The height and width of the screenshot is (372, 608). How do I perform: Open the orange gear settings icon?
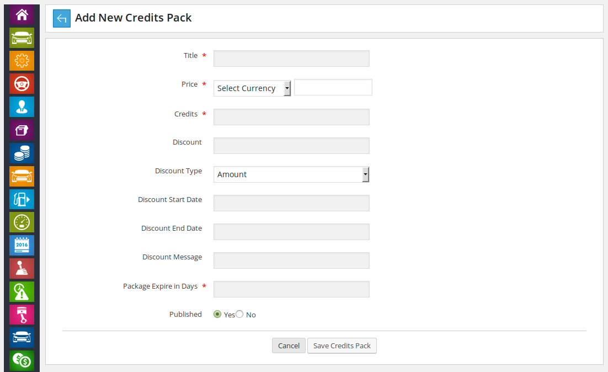22,61
